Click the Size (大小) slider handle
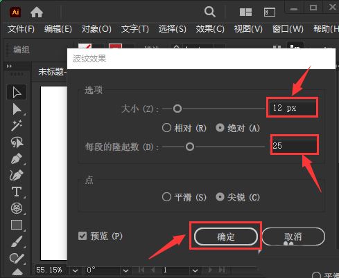This screenshot has height=278, width=339. (177, 109)
